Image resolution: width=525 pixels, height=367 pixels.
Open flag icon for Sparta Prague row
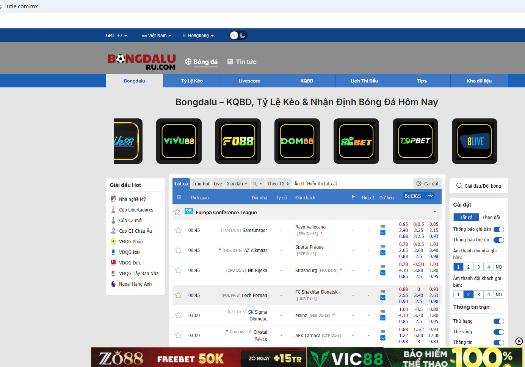tap(383, 247)
